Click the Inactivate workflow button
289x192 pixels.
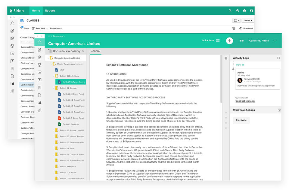(x=241, y=120)
